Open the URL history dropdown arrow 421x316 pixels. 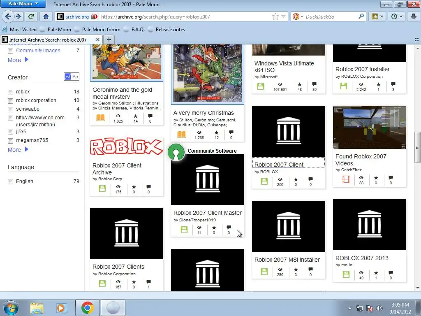click(x=283, y=16)
